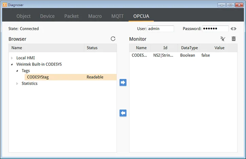Click the Diagnoser app icon in title bar
246x159 pixels.
[x=5, y=5]
